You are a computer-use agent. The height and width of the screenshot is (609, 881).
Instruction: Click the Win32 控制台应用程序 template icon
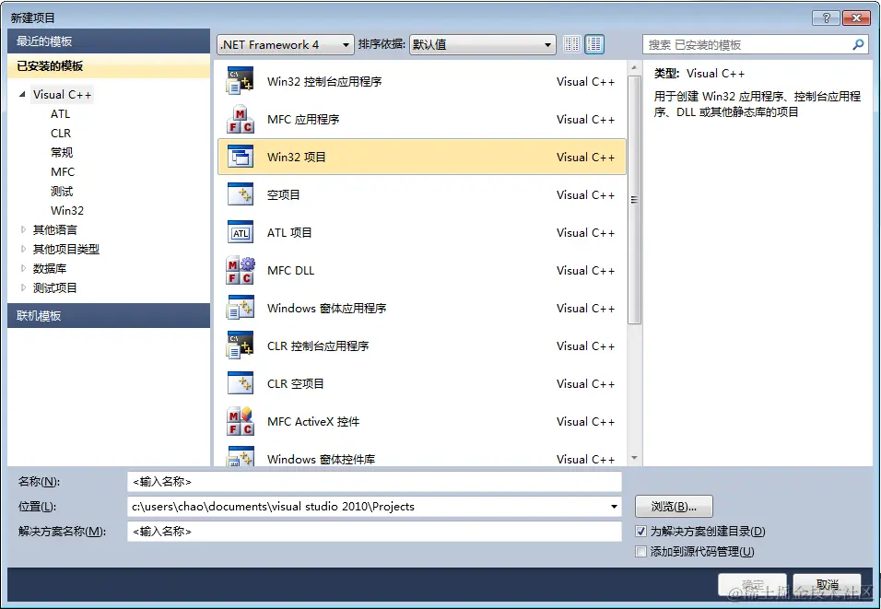click(x=240, y=81)
